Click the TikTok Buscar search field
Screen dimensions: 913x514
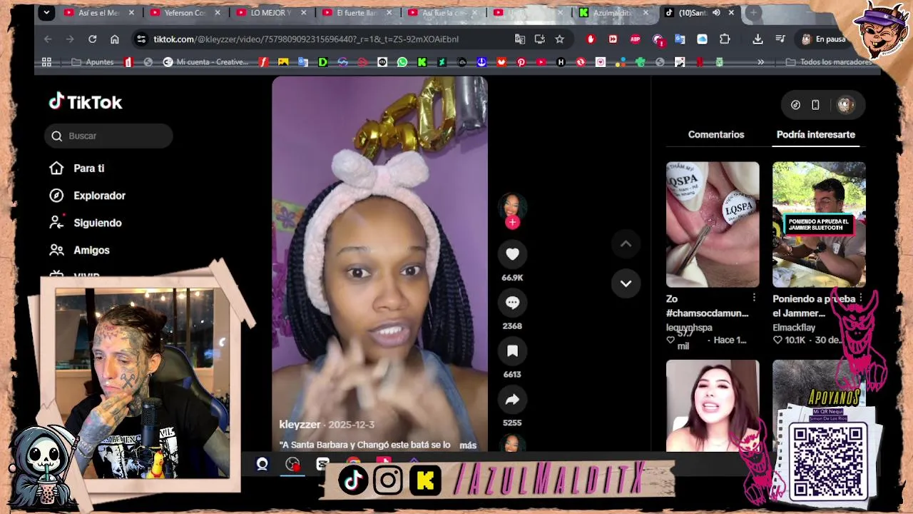tap(108, 136)
